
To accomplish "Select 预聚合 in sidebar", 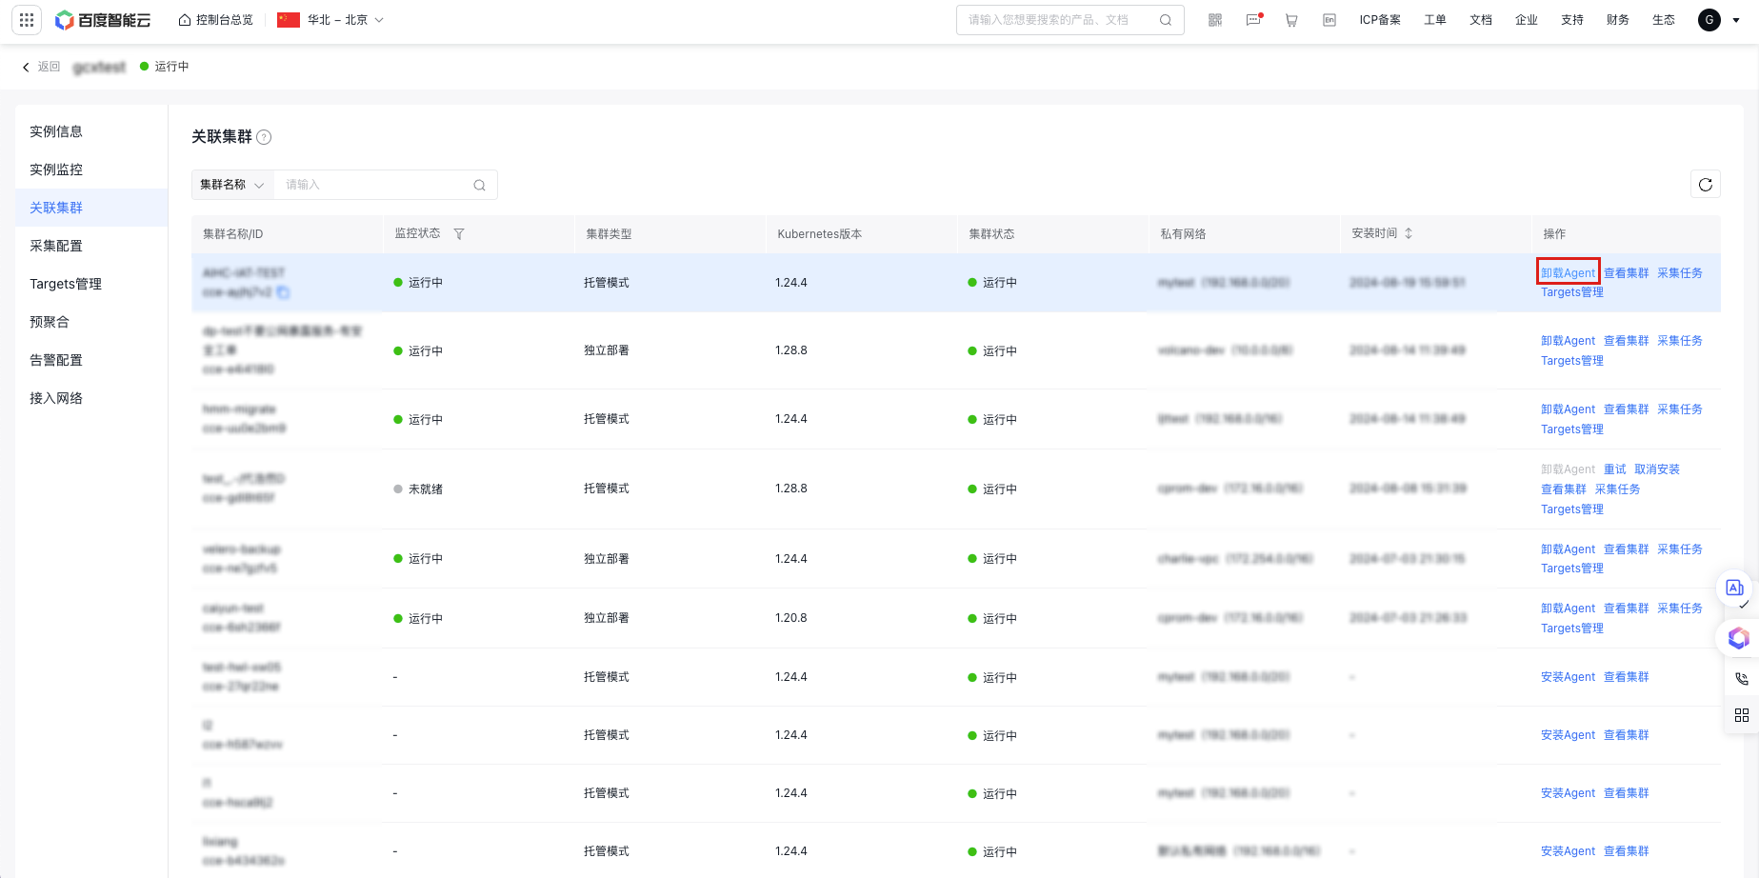I will (x=91, y=322).
